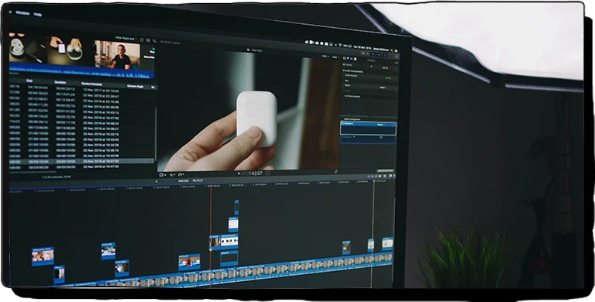Viewport: 595px width, 302px height.
Task: Open the Stereo channel dropdown on Dialogue-1
Action: coord(381,125)
